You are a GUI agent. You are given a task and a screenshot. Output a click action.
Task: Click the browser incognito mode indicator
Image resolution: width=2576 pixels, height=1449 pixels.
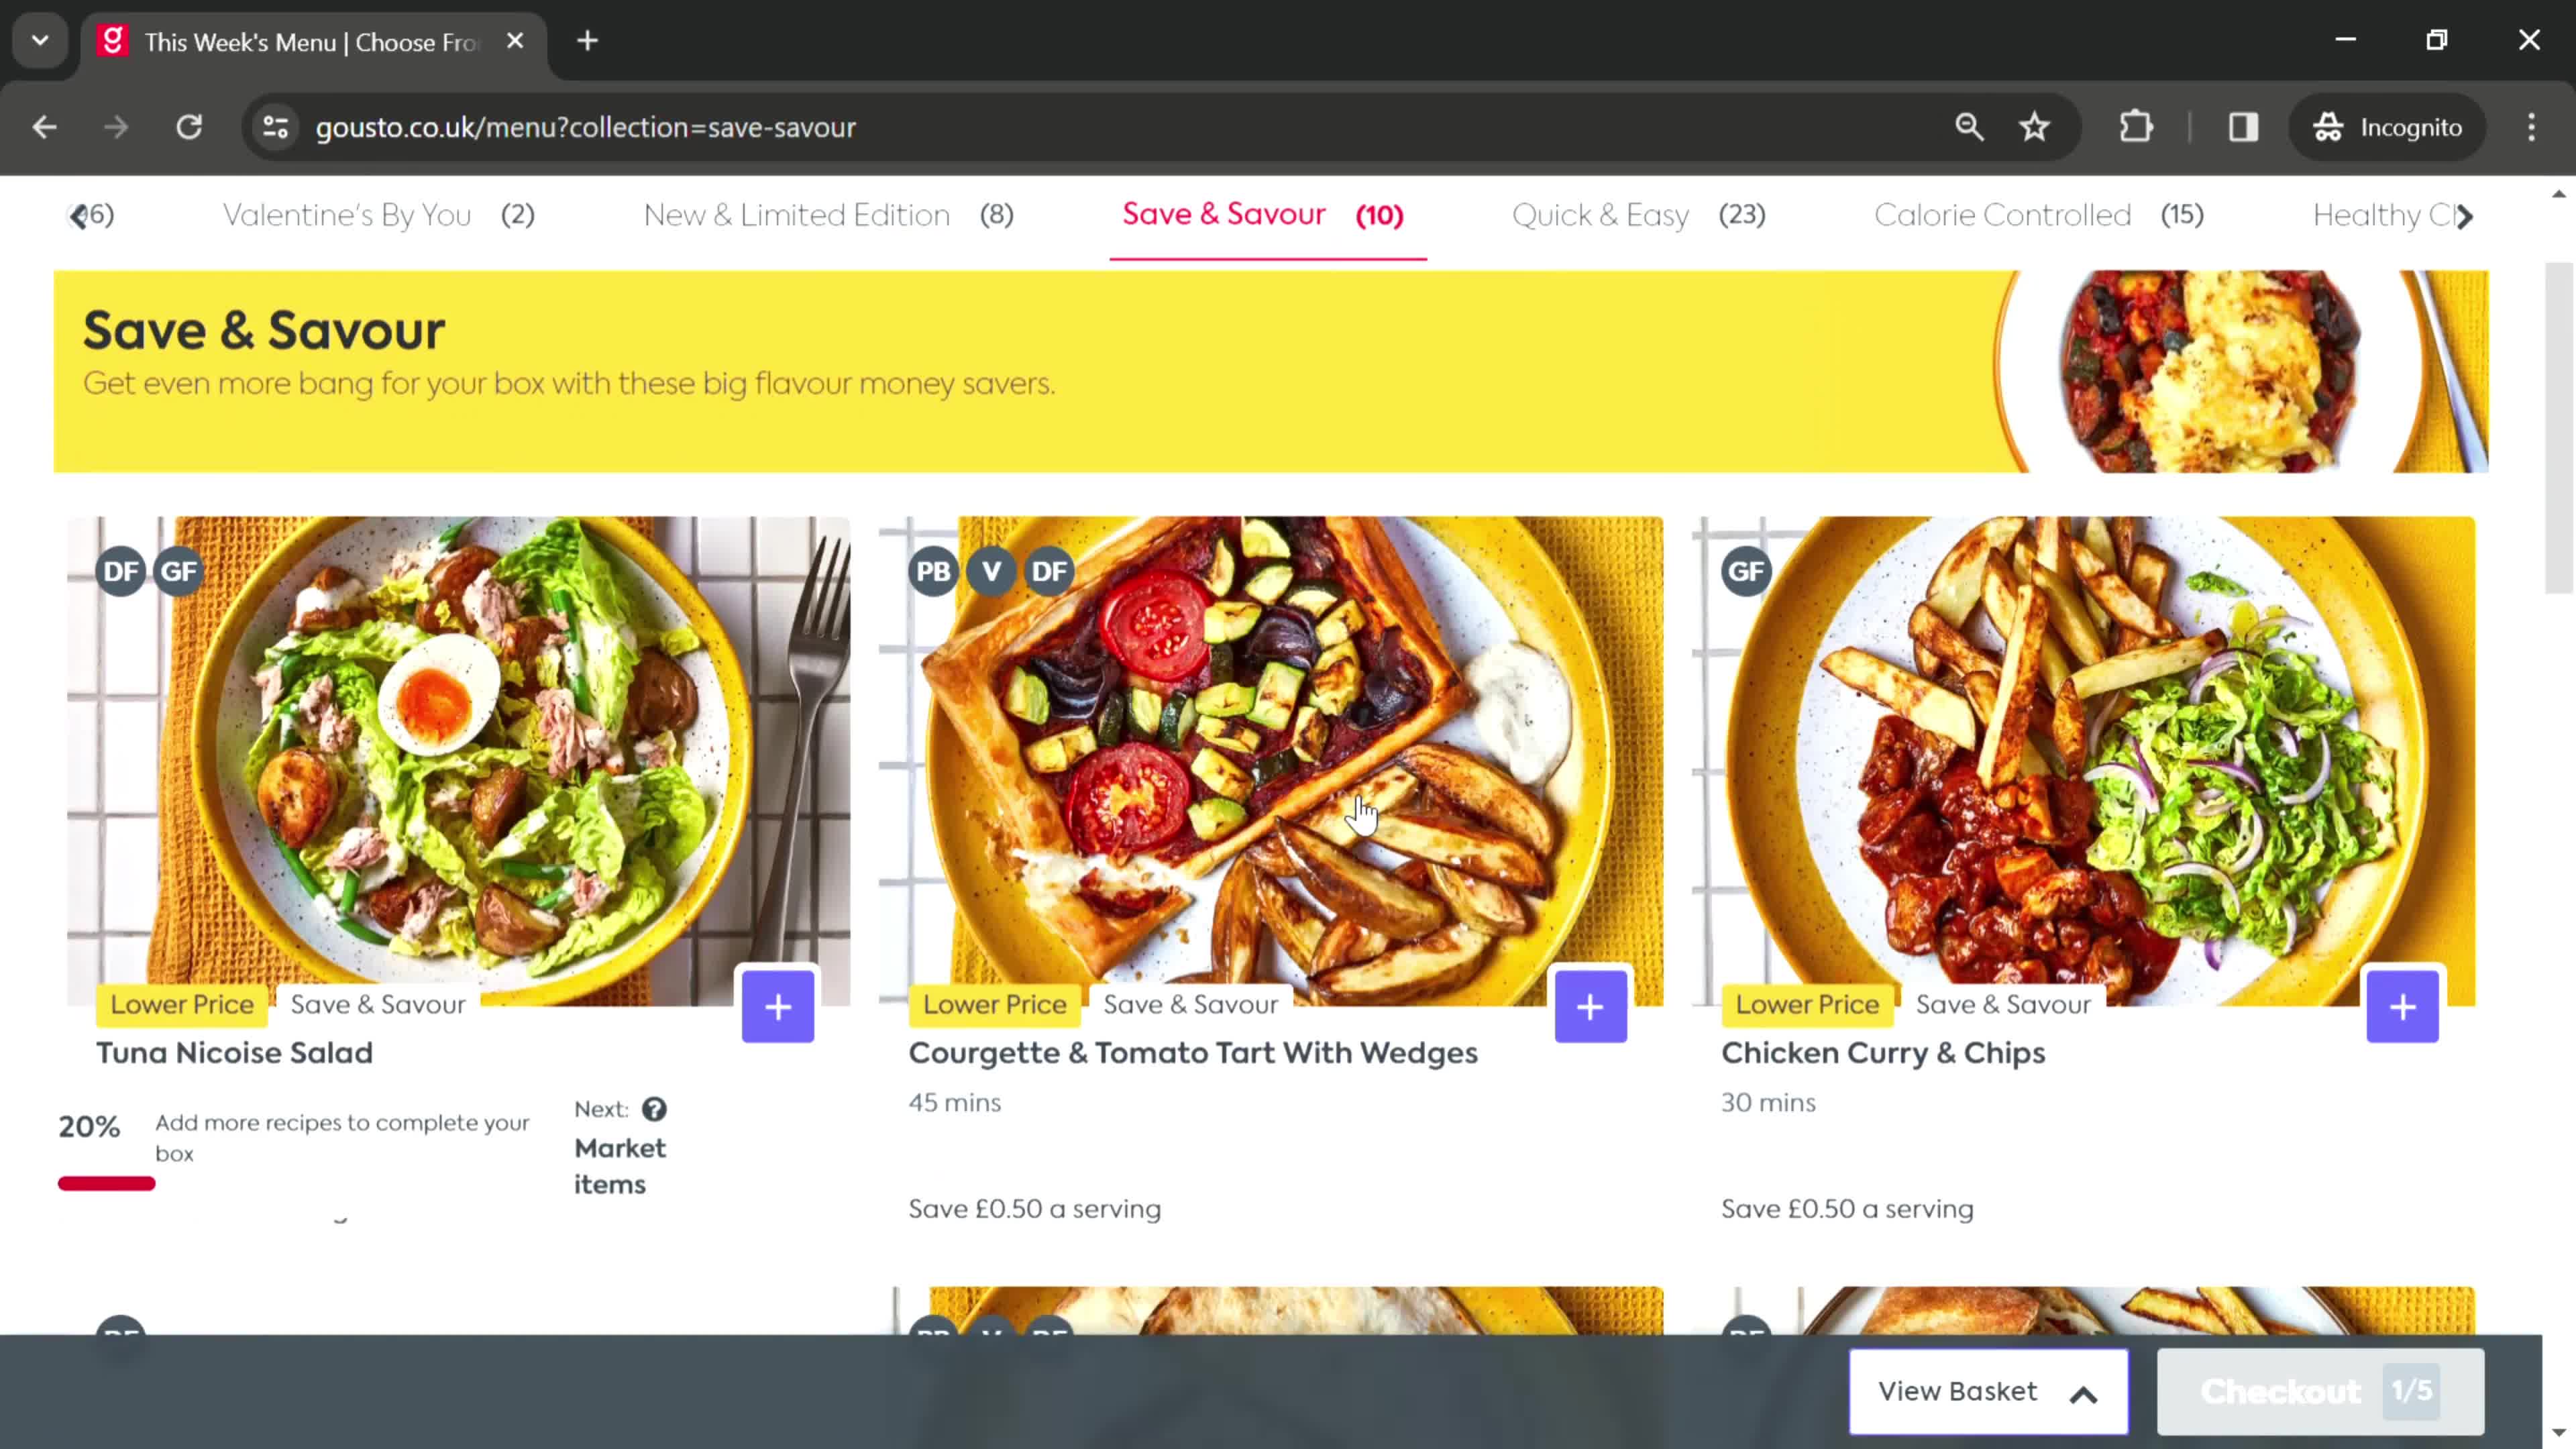click(2399, 125)
